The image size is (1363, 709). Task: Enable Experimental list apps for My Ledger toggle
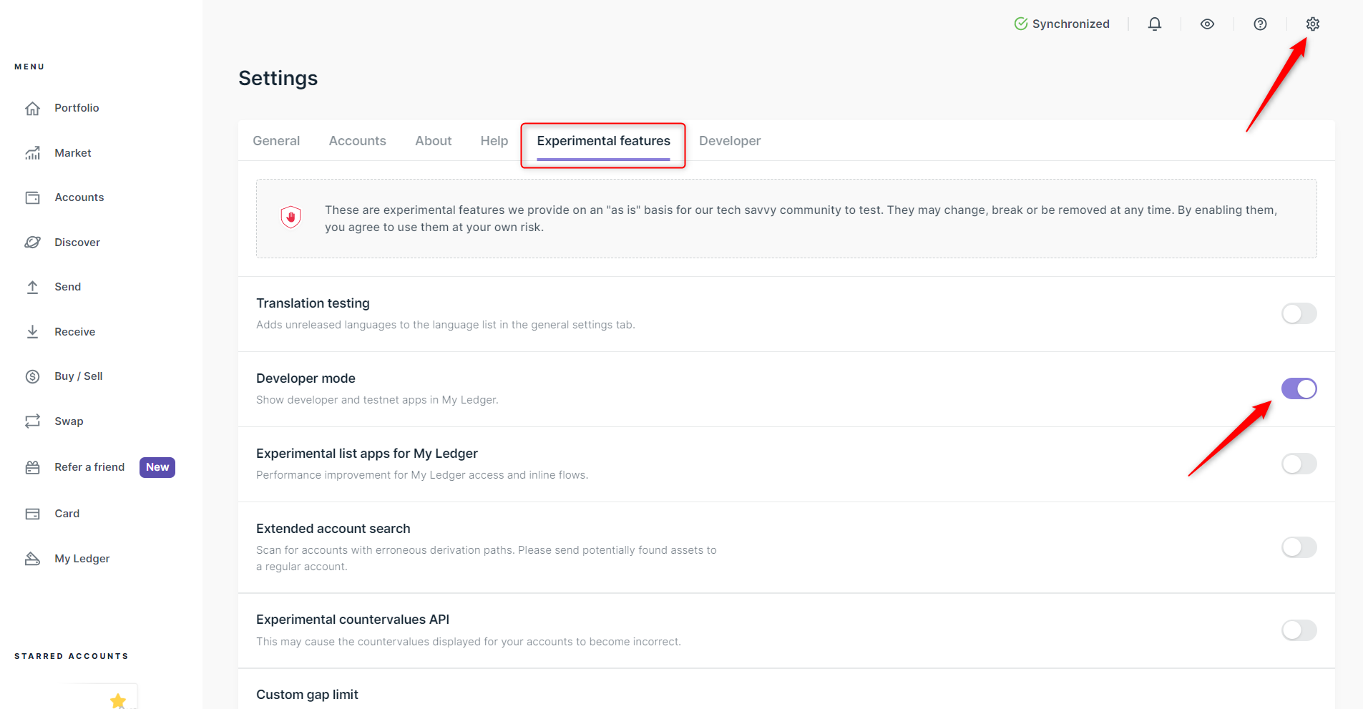[x=1299, y=464]
